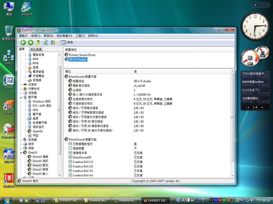Switch to the 選單 tab
Viewport: 273px width, 204px height.
click(x=22, y=49)
